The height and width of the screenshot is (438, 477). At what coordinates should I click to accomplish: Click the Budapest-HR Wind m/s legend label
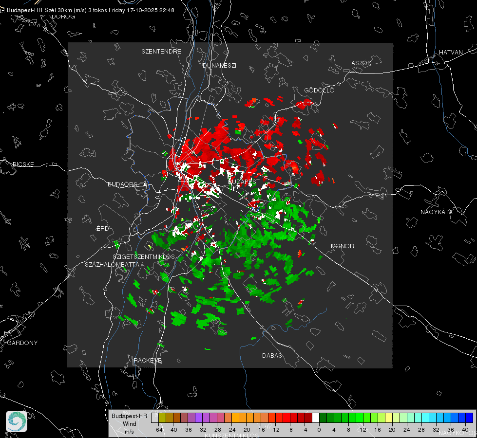pos(129,424)
